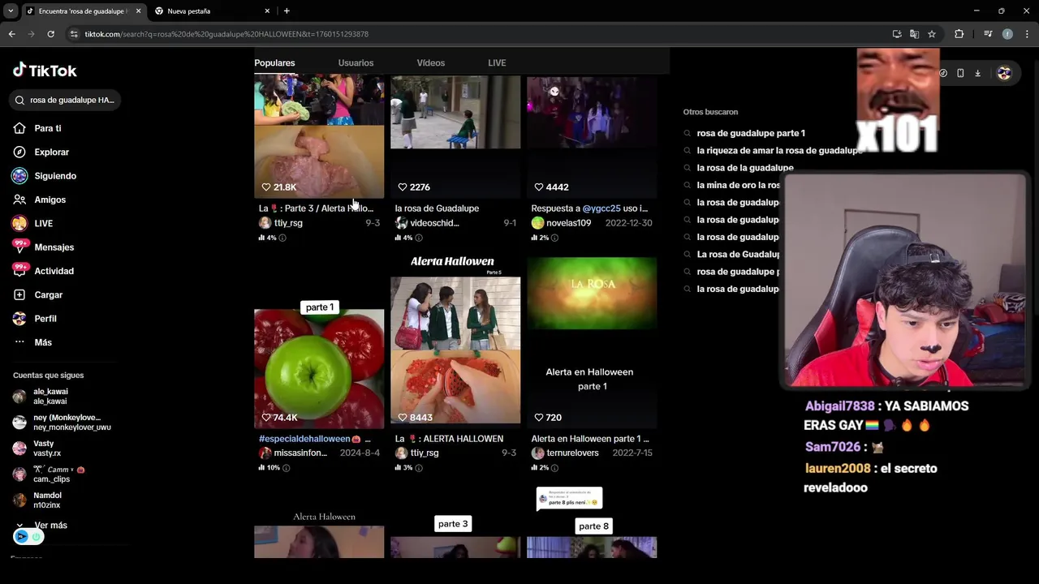Open the translate page icon

(914, 34)
